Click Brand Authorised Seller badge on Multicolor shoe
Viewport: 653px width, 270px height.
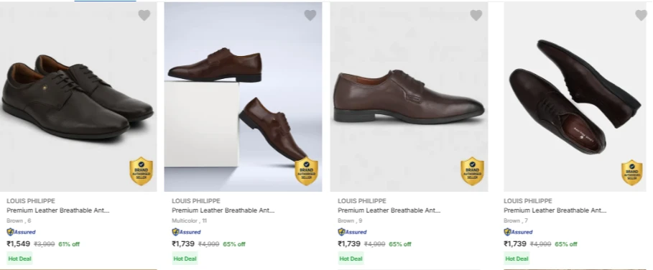coord(307,171)
